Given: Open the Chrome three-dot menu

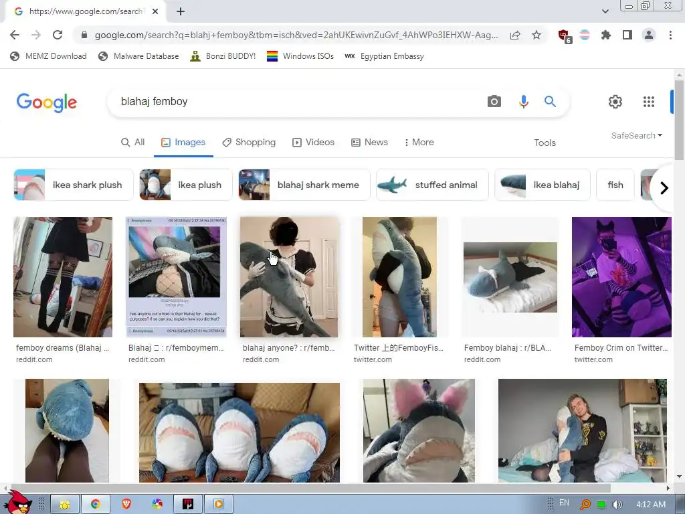Looking at the screenshot, I should pos(670,35).
